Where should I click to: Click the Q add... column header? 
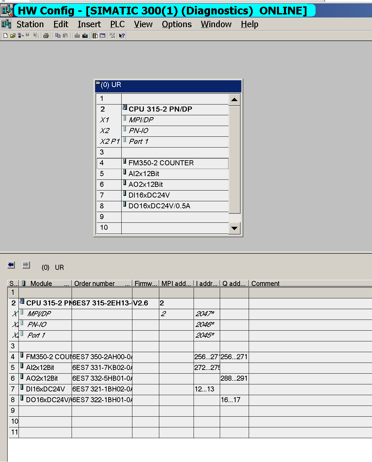tap(234, 283)
